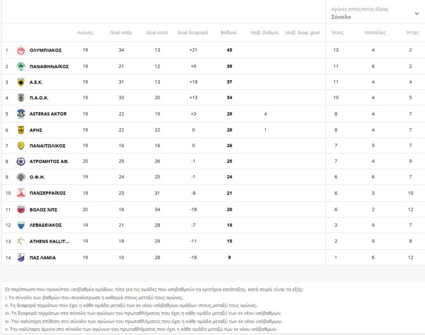Click the ΒΟΛΟΣ ΝΠΣ team crest icon
The image size is (425, 335).
[x=21, y=210]
